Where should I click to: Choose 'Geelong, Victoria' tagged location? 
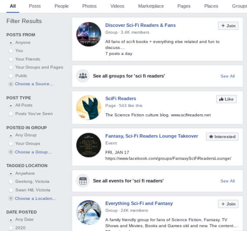point(11,182)
